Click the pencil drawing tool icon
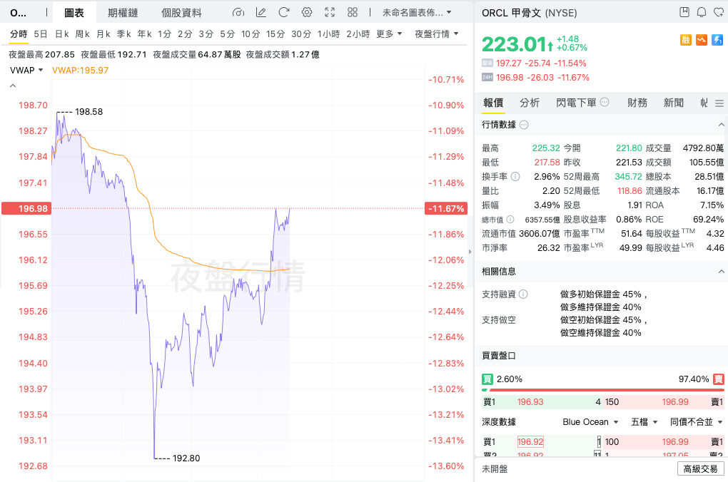 pos(261,13)
